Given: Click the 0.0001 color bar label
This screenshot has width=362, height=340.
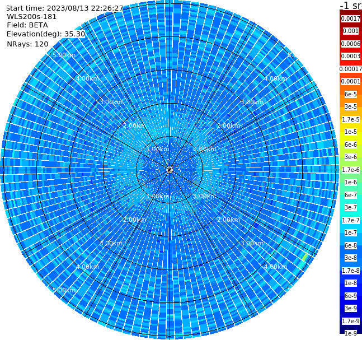Looking at the screenshot, I should tap(351, 81).
